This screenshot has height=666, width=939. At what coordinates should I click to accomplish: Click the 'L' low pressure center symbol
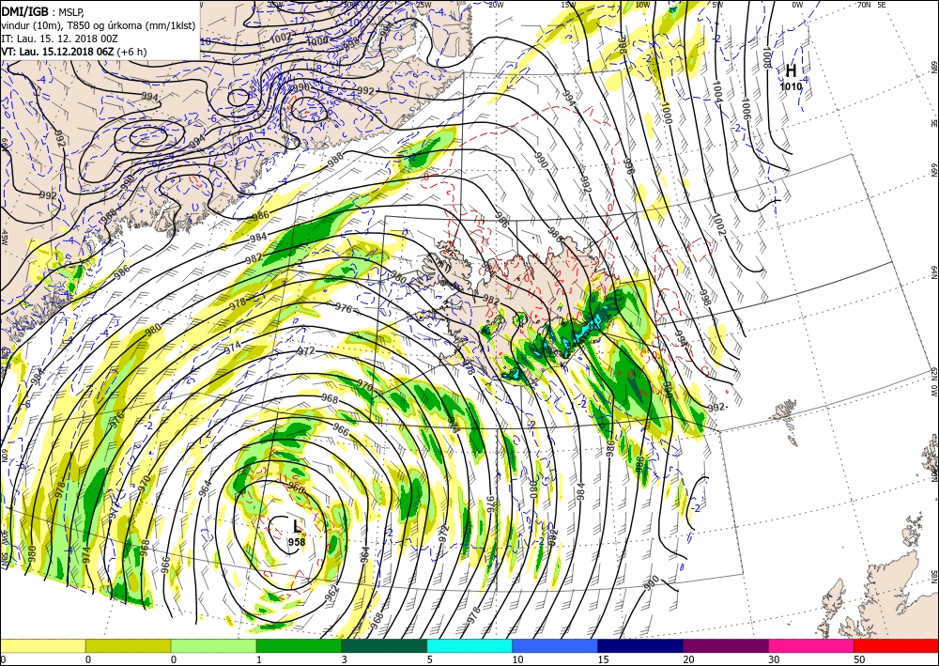297,527
